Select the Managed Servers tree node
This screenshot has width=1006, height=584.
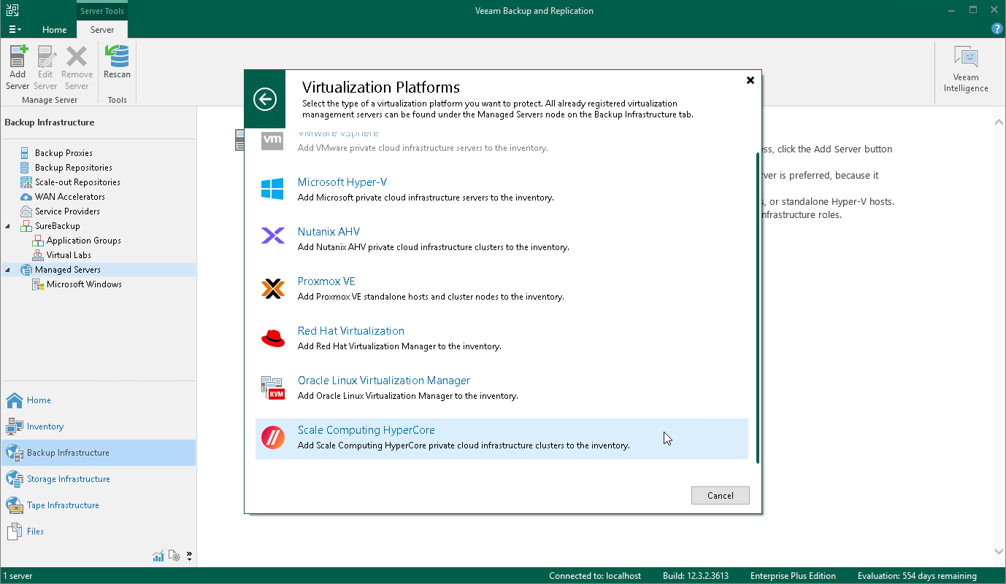tap(68, 270)
